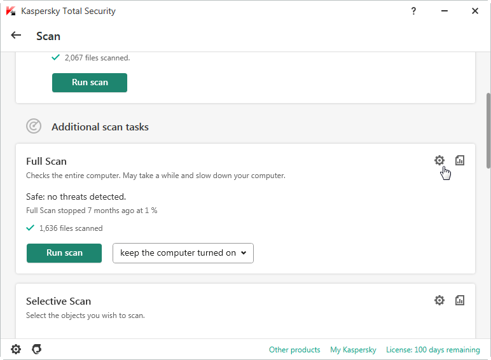The width and height of the screenshot is (491, 360).
Task: Click the vertical scrollbar thumb
Action: click(488, 127)
